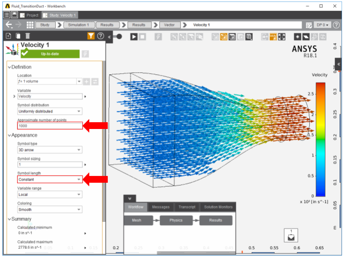Click Velocity 1 in the breadcrumb bar

tap(202, 25)
